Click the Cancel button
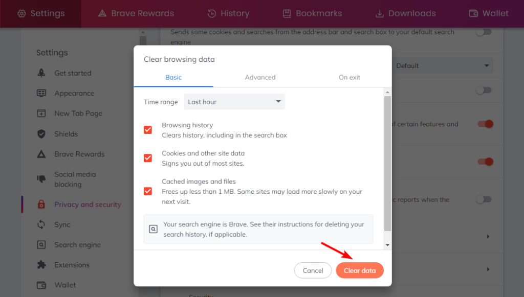This screenshot has width=524, height=297. pos(313,270)
